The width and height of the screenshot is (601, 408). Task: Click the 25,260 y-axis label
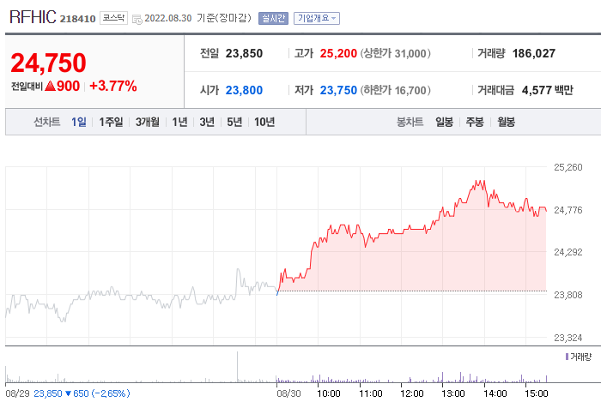coord(568,167)
